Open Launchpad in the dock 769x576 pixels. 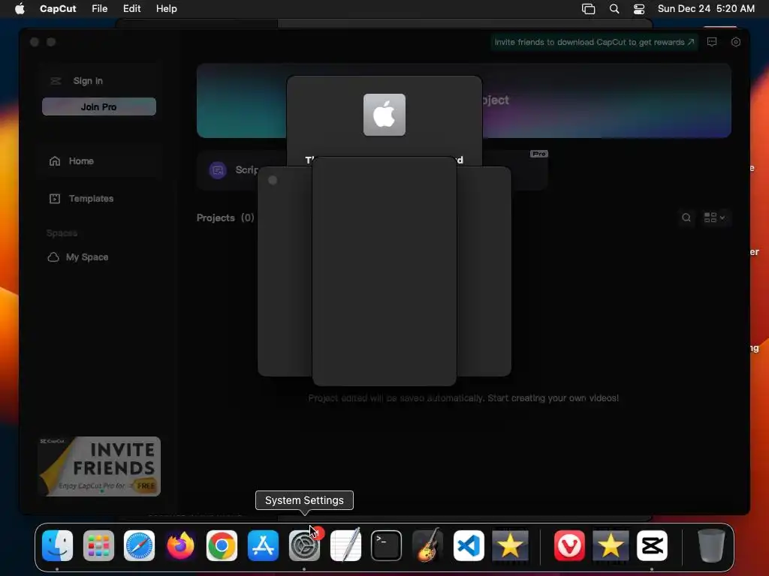click(98, 545)
